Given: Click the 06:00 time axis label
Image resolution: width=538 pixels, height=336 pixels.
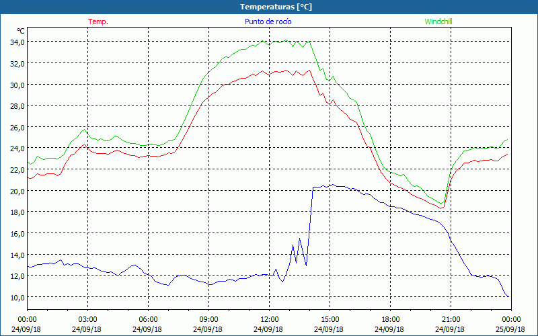Looking at the screenshot, I should tap(148, 320).
